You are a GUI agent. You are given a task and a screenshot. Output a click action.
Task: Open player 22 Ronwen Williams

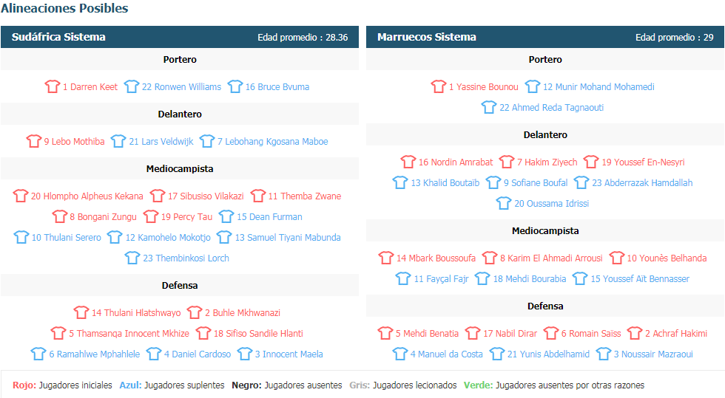pos(181,87)
